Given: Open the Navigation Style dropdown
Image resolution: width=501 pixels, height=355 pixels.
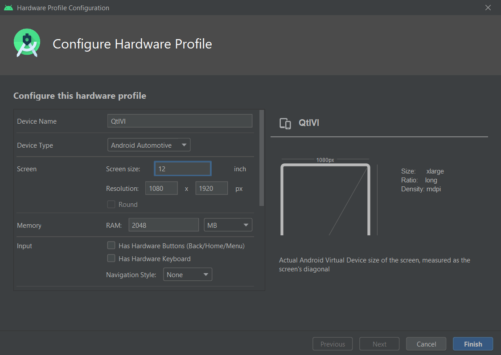Looking at the screenshot, I should pyautogui.click(x=188, y=274).
